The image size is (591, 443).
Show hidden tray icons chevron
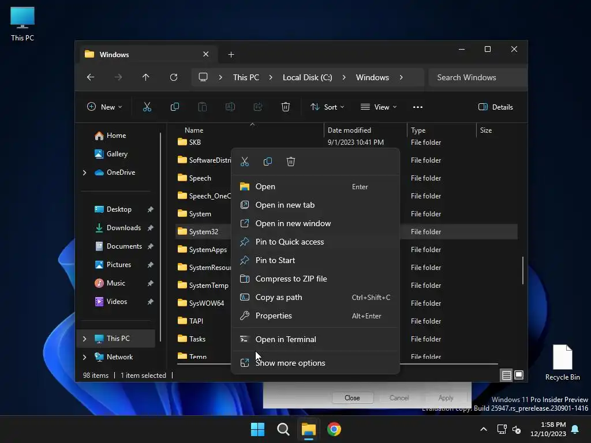pos(484,429)
